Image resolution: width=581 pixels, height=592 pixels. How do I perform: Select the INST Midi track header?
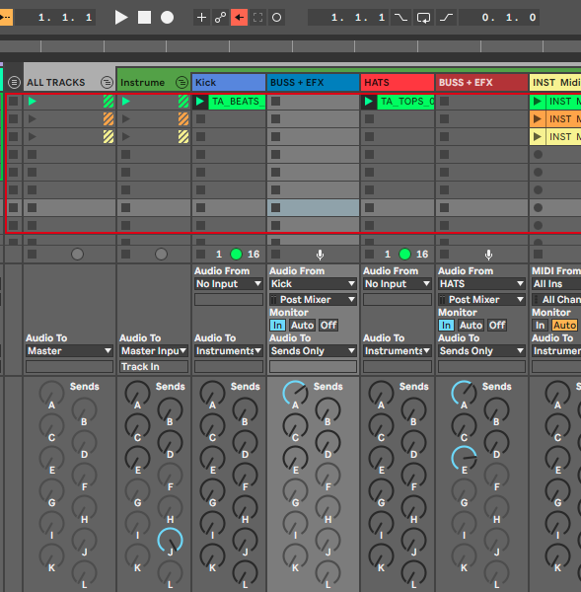coord(555,82)
